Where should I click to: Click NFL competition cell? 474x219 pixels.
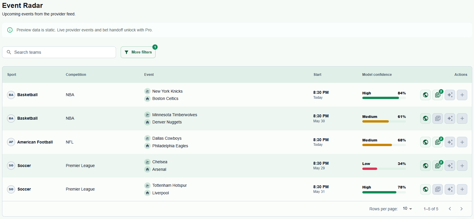tap(70, 142)
